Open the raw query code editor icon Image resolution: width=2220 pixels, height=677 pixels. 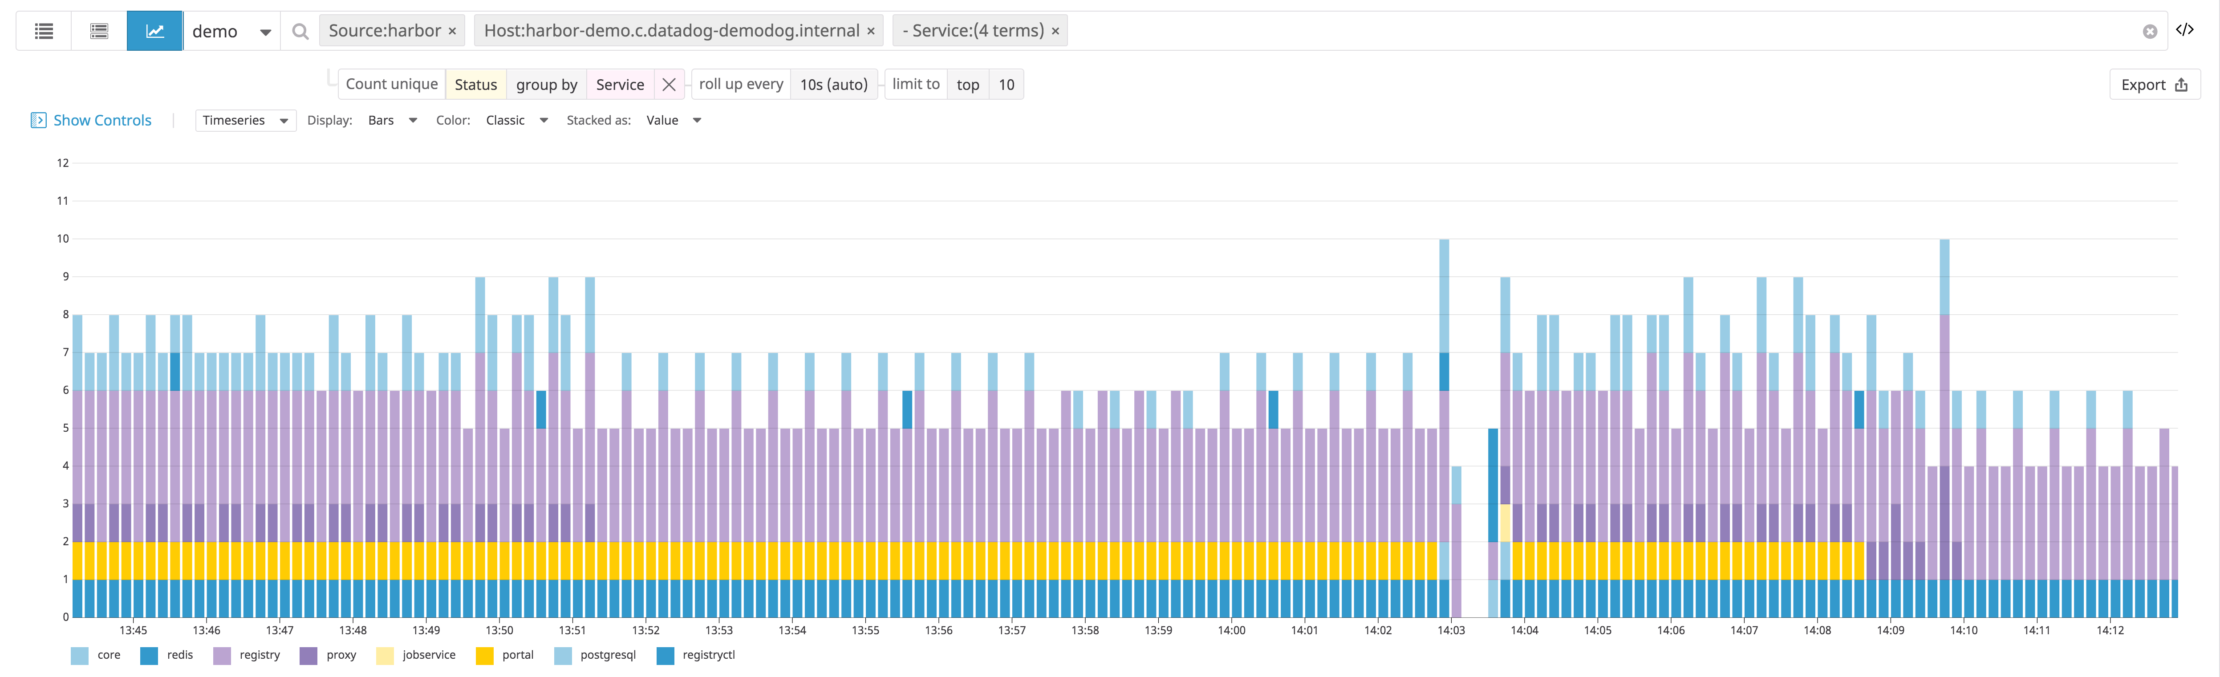pyautogui.click(x=2185, y=30)
